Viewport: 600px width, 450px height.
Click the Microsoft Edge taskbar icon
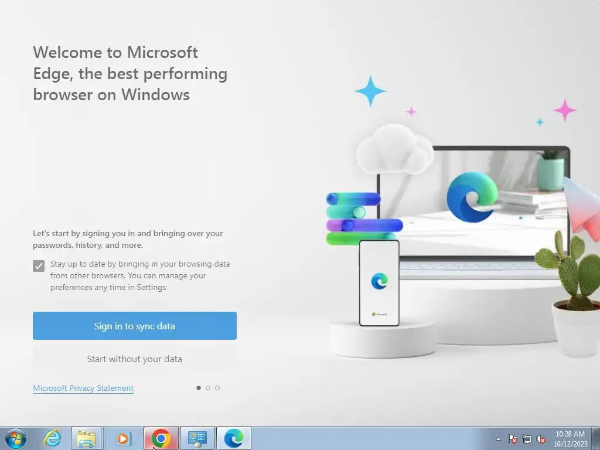tap(234, 438)
